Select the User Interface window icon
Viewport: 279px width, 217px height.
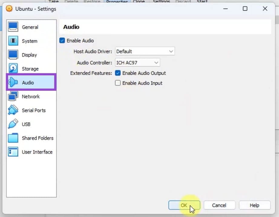[13, 152]
